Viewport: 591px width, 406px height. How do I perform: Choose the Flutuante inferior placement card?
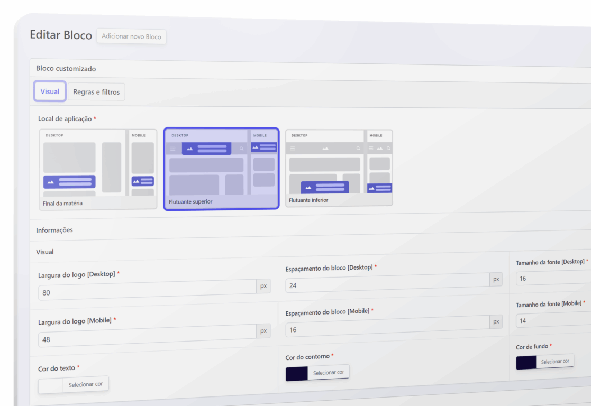(x=339, y=168)
